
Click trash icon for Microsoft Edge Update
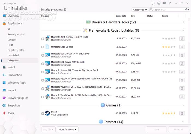click(182, 47)
